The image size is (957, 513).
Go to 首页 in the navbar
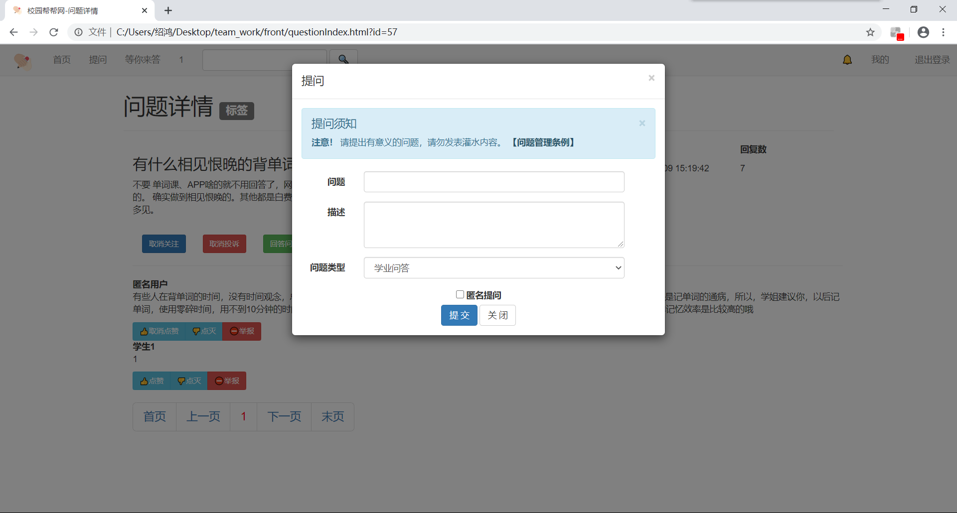[x=62, y=60]
